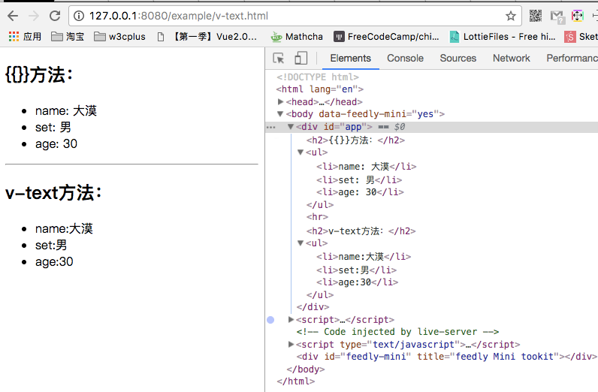Click the page list item "name: 大漠"
Viewport: 598px width, 392px height.
click(x=66, y=111)
